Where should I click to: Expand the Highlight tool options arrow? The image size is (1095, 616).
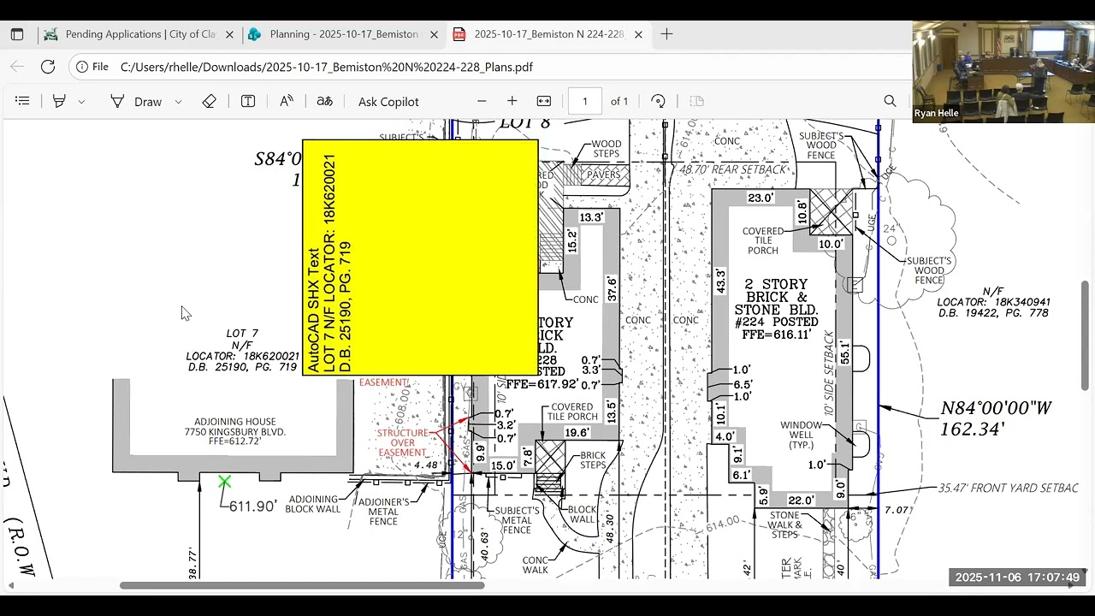coord(81,101)
